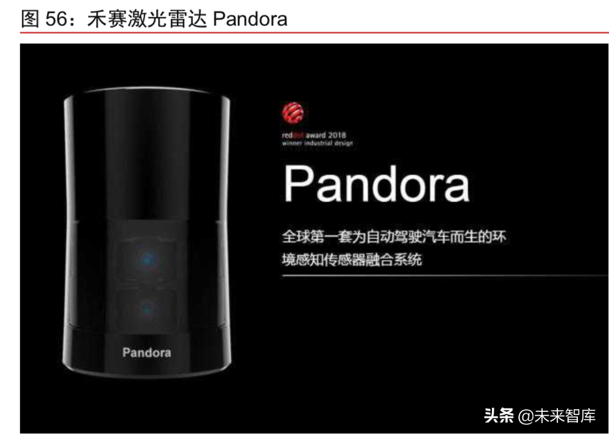Click 禾赛激光雷达 in the figure caption
The width and height of the screenshot is (609, 437).
pyautogui.click(x=147, y=19)
